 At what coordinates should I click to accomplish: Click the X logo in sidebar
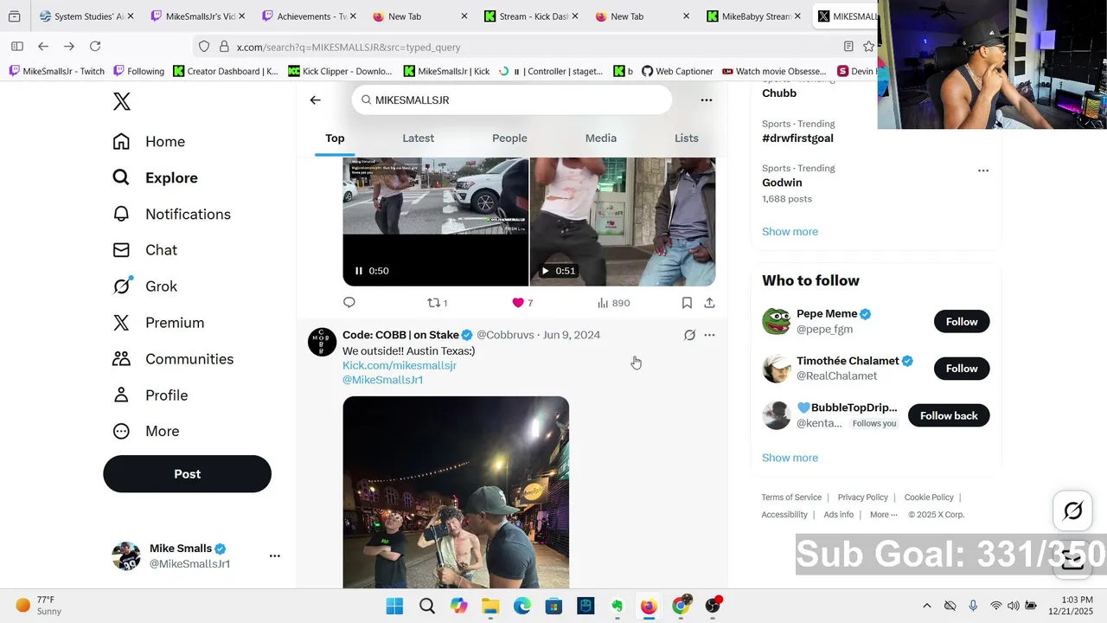122,101
